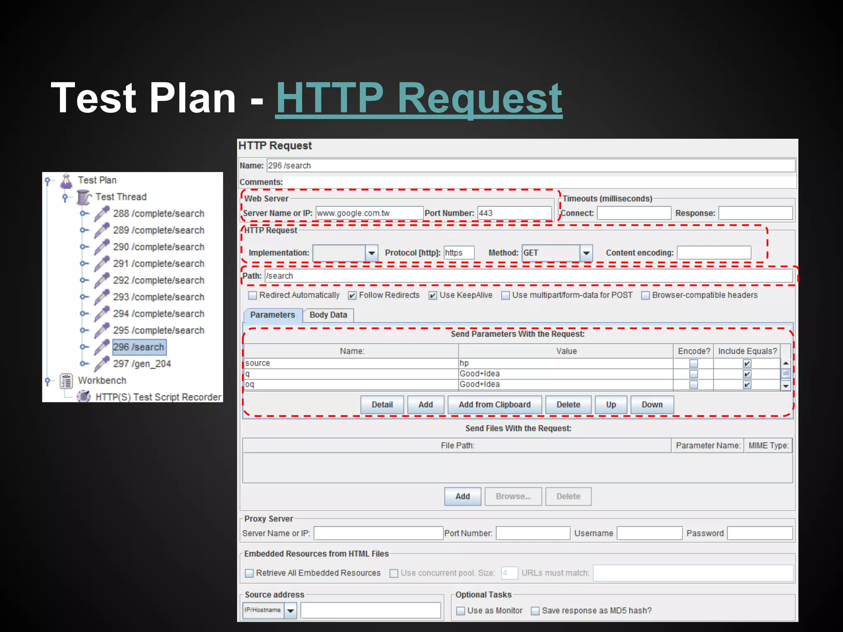Click the Connect timeout field
This screenshot has width=843, height=632.
pos(634,213)
